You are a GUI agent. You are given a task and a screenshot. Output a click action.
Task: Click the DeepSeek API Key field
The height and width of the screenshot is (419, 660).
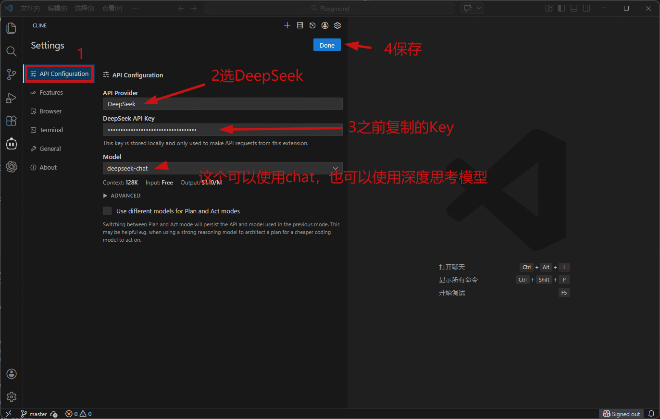tap(223, 130)
